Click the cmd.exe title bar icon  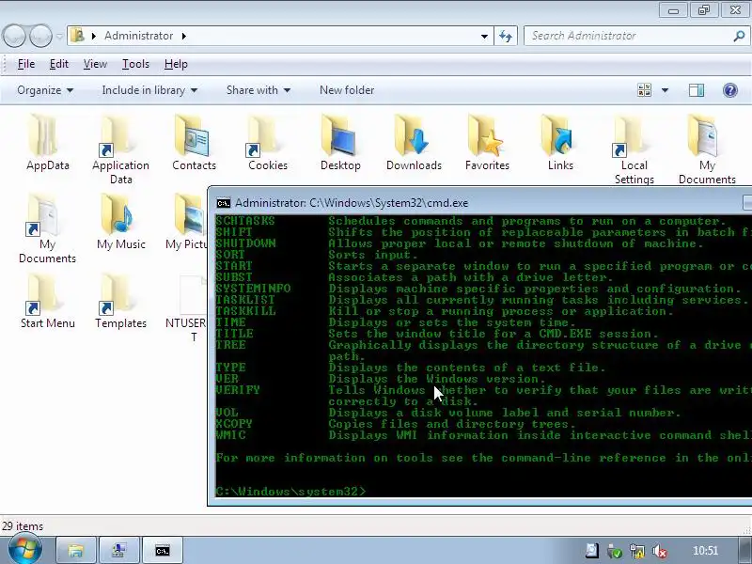[x=223, y=203]
